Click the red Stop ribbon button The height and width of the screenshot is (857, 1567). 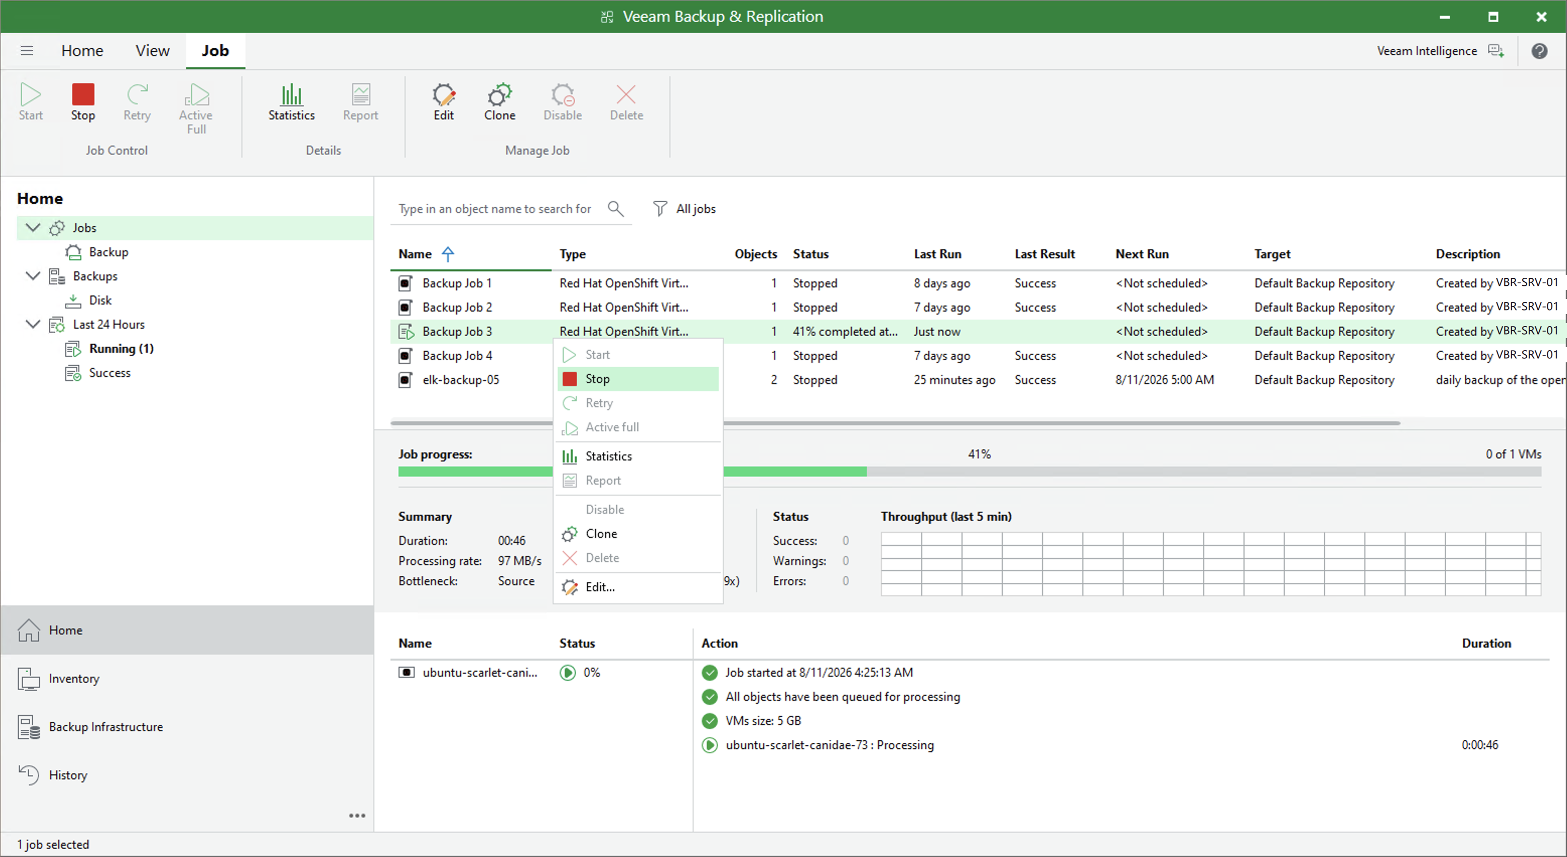pos(83,102)
